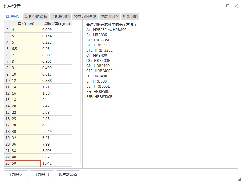Screen dimensions: 242x182
Task: Select diameter cell 16 in row 12
Action: click(x=26, y=93)
